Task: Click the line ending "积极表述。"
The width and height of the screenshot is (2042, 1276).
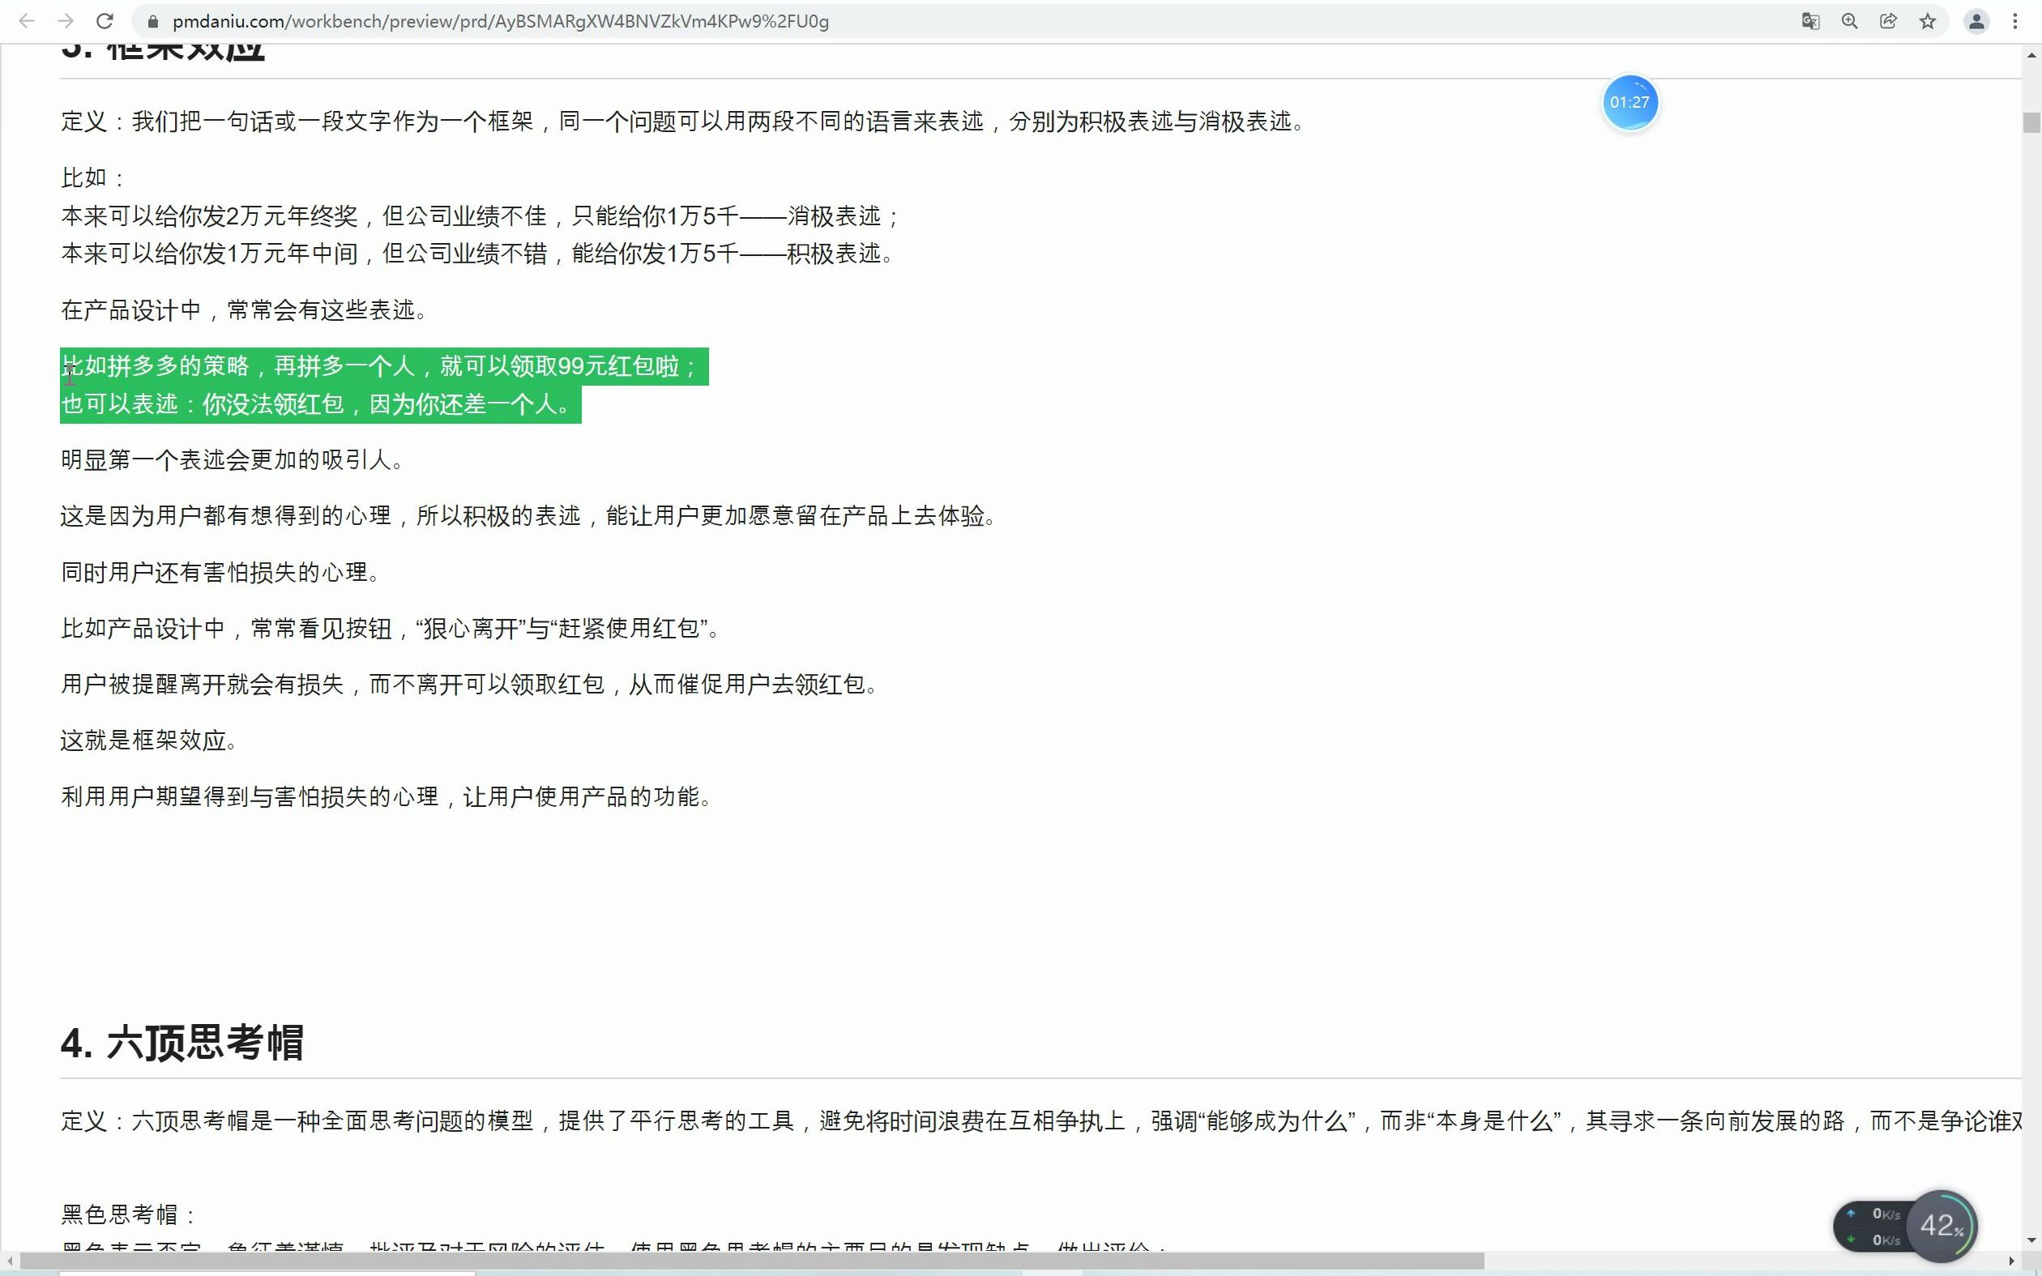Action: pos(478,253)
